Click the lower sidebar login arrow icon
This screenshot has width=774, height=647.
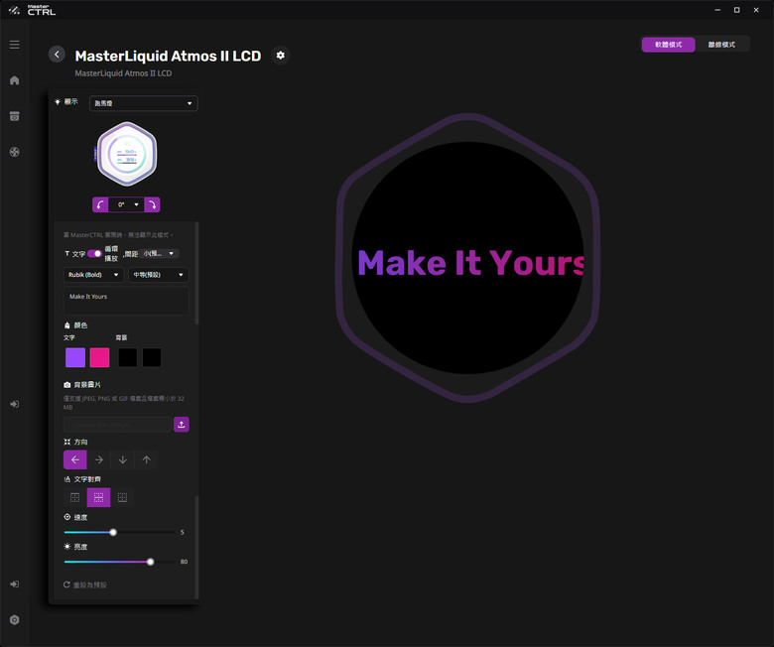point(14,583)
